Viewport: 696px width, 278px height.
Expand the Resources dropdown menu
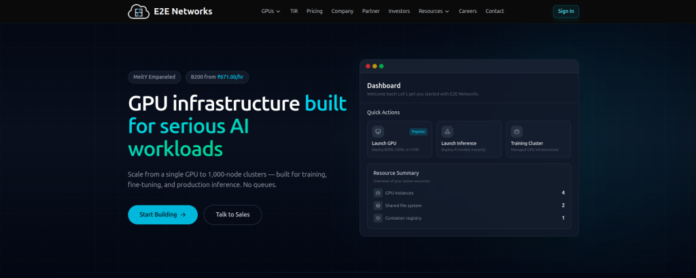pos(434,11)
